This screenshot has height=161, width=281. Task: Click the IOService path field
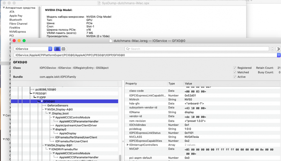click(x=145, y=55)
